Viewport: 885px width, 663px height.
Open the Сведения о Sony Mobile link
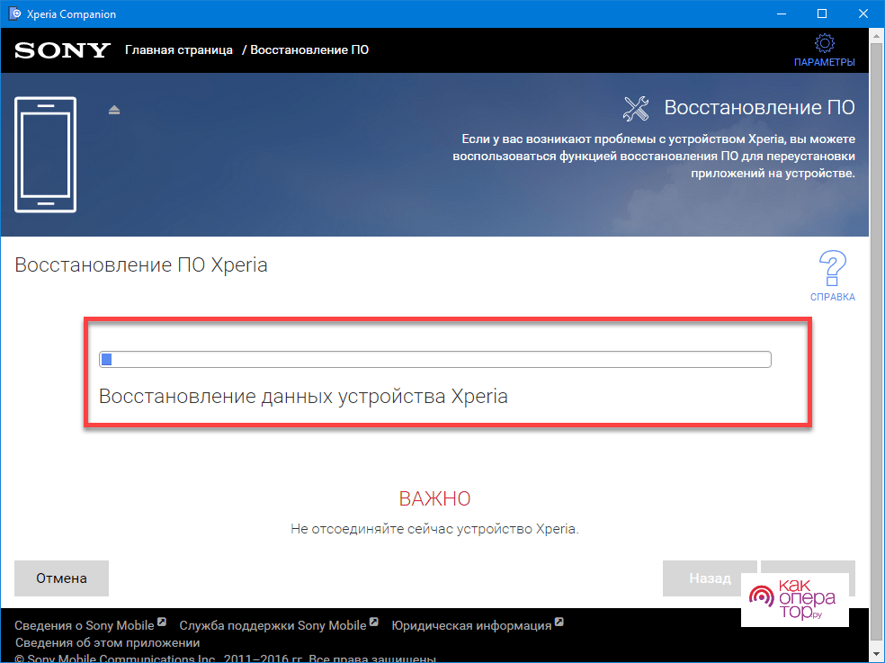(85, 625)
